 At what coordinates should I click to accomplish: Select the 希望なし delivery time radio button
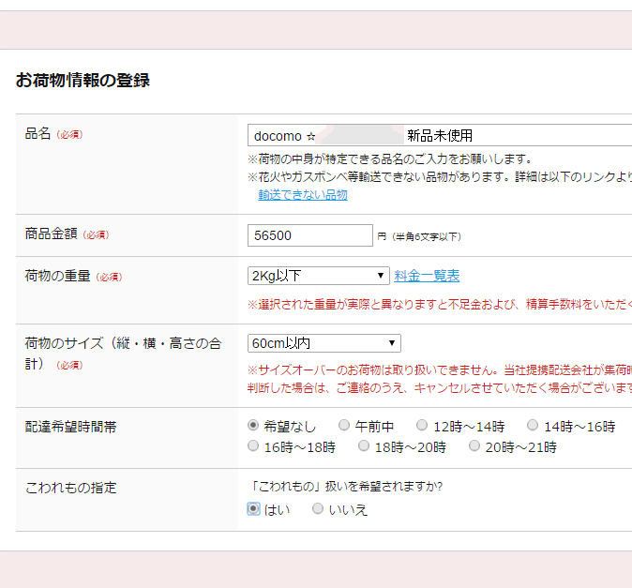(253, 426)
